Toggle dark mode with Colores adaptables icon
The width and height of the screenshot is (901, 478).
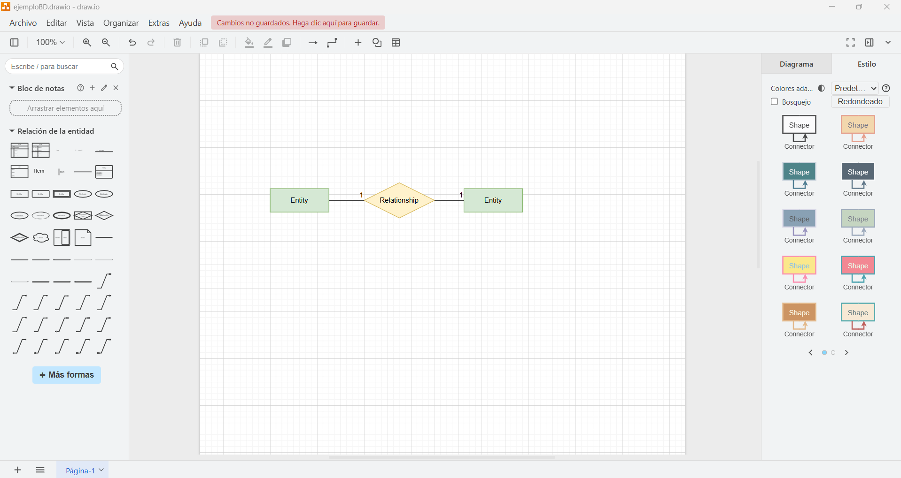pyautogui.click(x=822, y=88)
